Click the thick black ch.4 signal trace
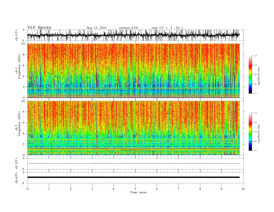 point(133,177)
